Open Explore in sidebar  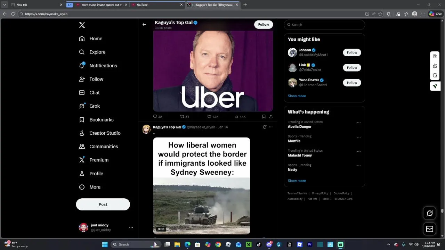click(x=92, y=52)
